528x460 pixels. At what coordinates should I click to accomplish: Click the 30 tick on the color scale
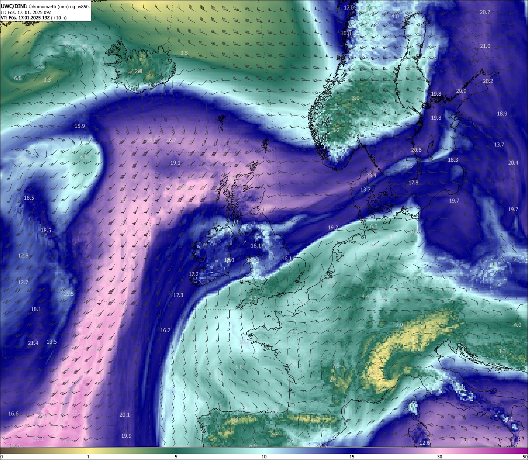point(440,457)
